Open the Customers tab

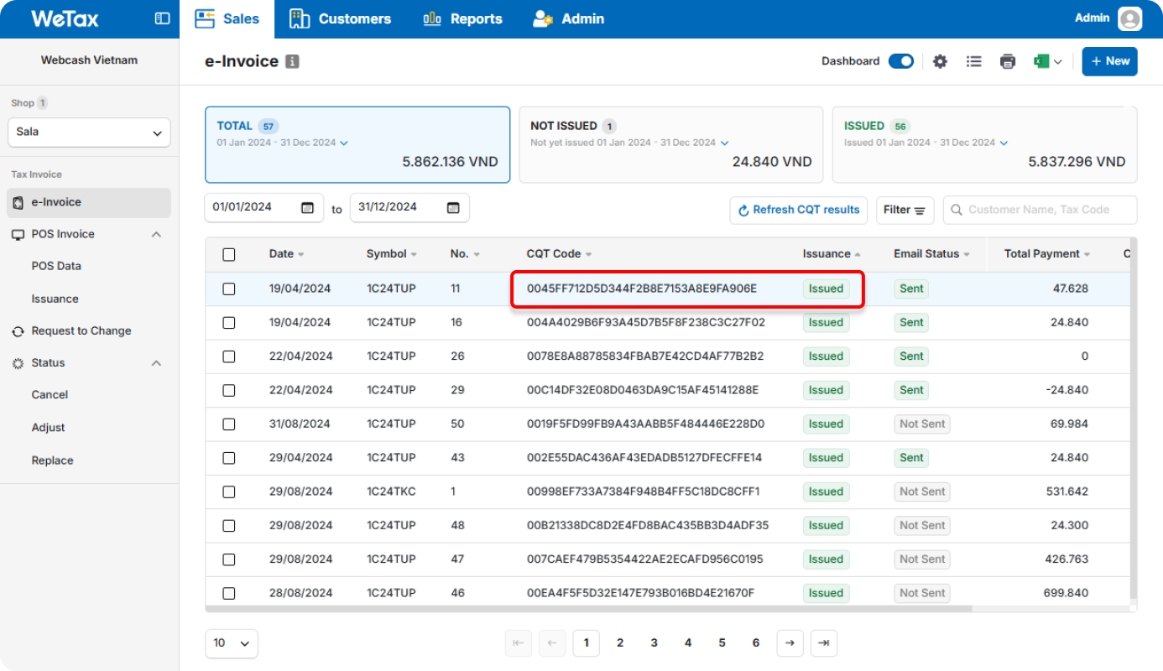pyautogui.click(x=341, y=18)
